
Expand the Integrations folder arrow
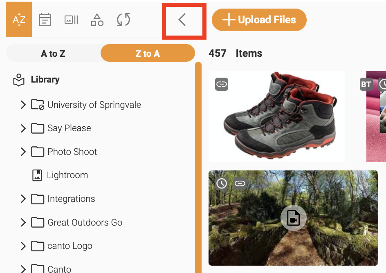23,199
